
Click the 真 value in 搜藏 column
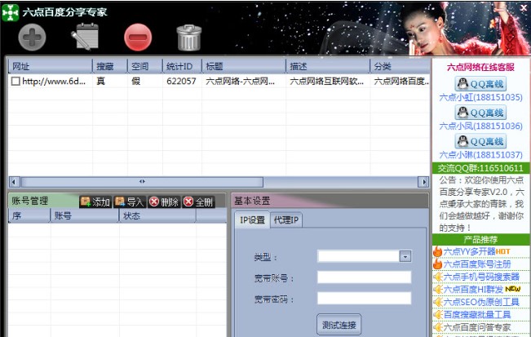[101, 82]
